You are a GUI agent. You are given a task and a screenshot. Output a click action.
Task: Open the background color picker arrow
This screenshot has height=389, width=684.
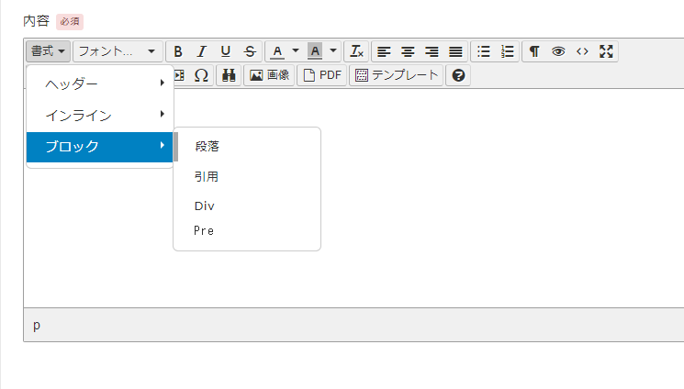point(333,51)
